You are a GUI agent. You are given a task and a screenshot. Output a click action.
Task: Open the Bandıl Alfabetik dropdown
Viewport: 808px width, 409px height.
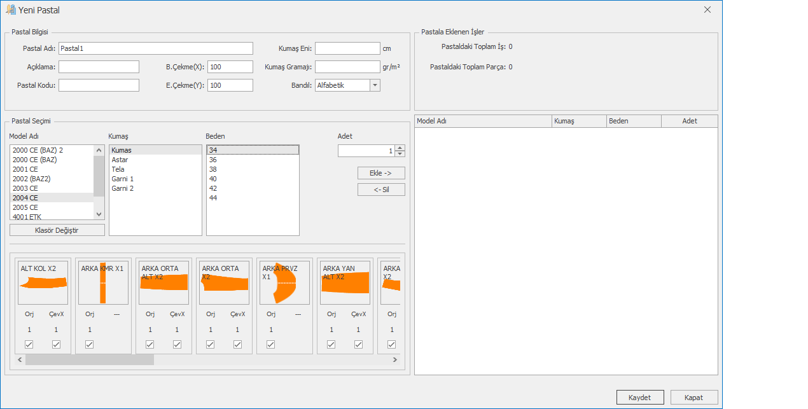pos(375,85)
